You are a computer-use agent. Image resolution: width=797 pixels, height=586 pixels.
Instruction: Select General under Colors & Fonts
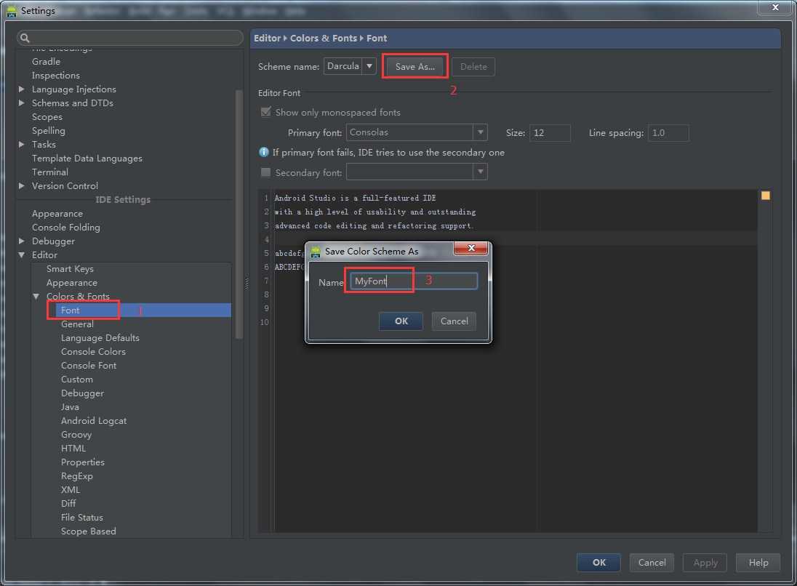pyautogui.click(x=77, y=324)
